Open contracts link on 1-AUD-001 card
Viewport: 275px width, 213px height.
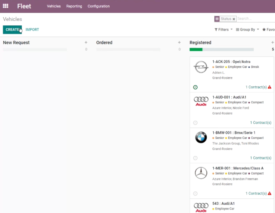coord(261,122)
